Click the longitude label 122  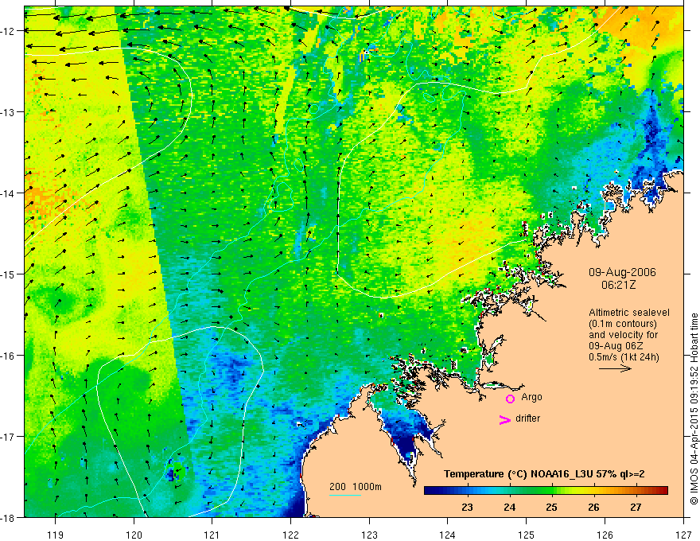tap(290, 535)
